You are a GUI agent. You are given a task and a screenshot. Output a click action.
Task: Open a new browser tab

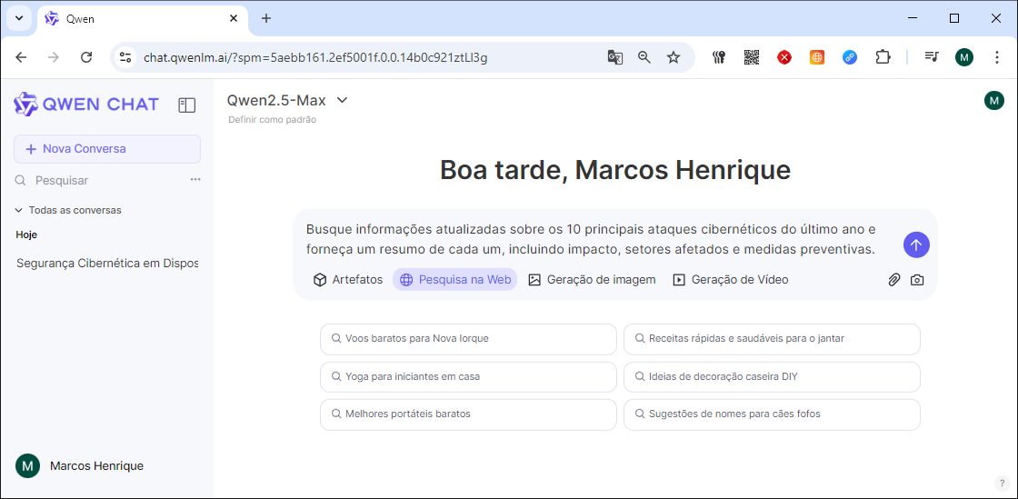[266, 18]
